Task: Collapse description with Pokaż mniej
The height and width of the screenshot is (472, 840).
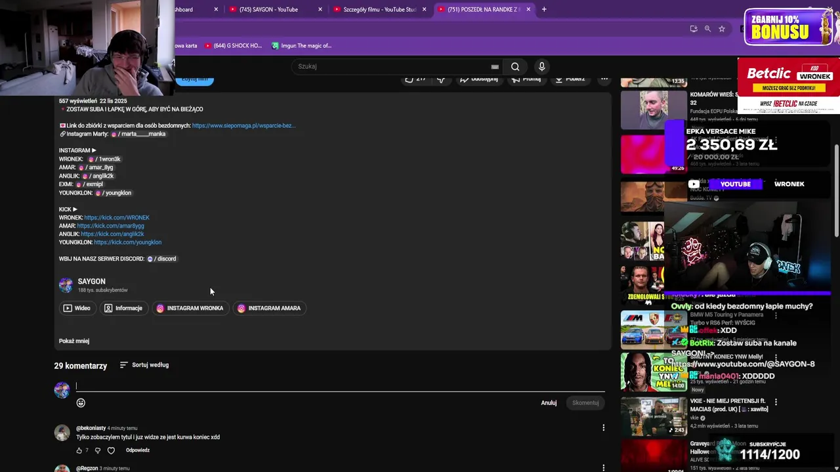Action: [74, 341]
